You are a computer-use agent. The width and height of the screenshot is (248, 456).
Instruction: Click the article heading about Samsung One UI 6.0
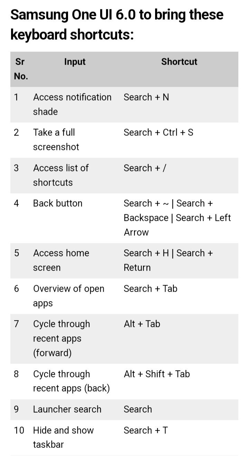(117, 25)
